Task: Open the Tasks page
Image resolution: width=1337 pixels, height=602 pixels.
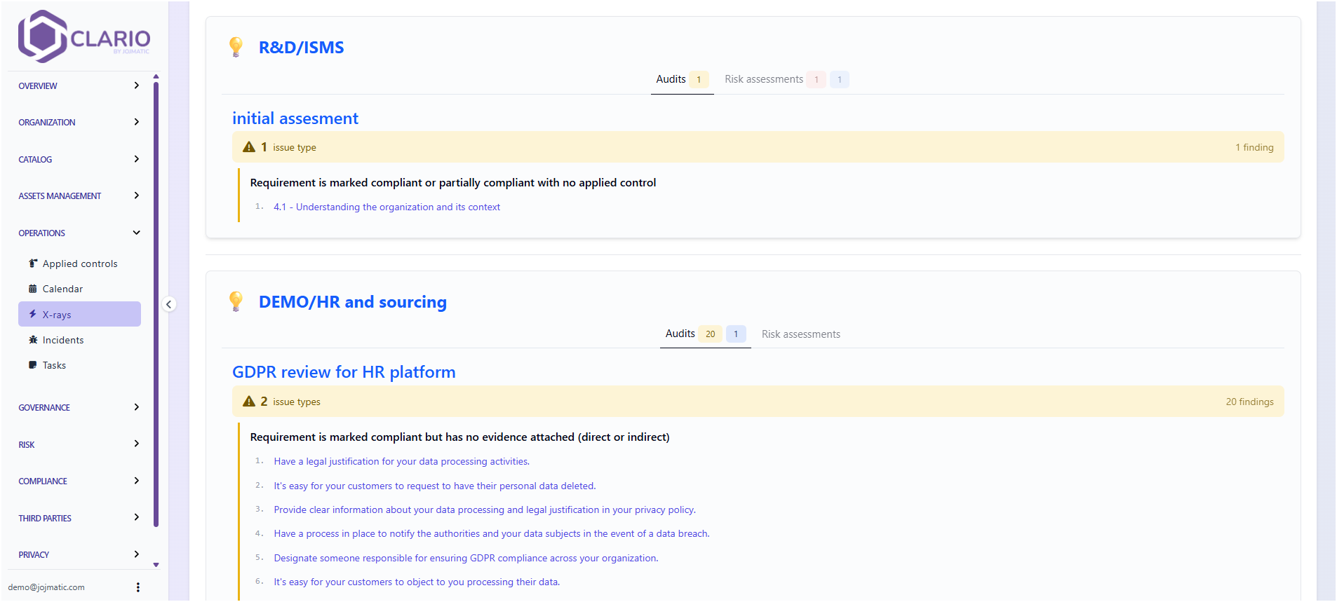Action: click(54, 365)
